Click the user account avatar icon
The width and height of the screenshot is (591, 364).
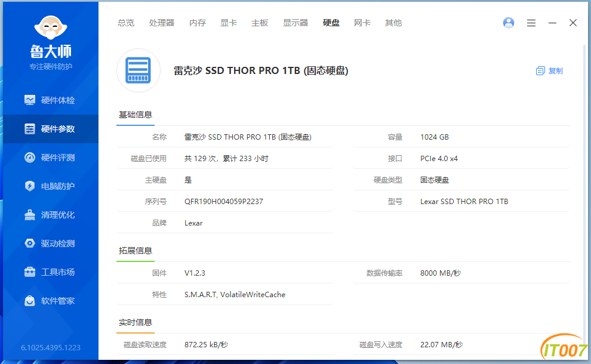click(509, 23)
